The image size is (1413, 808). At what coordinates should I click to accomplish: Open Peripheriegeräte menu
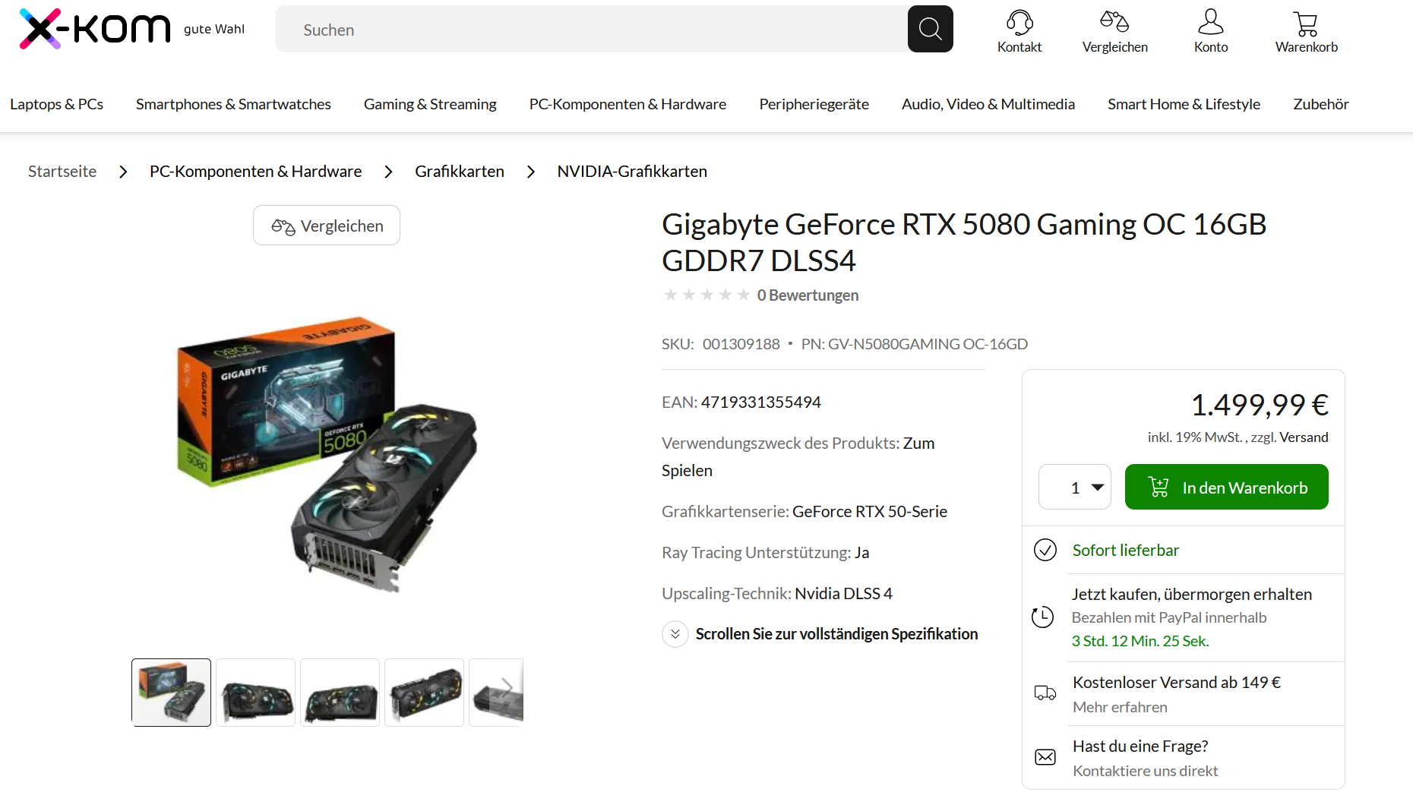tap(814, 104)
